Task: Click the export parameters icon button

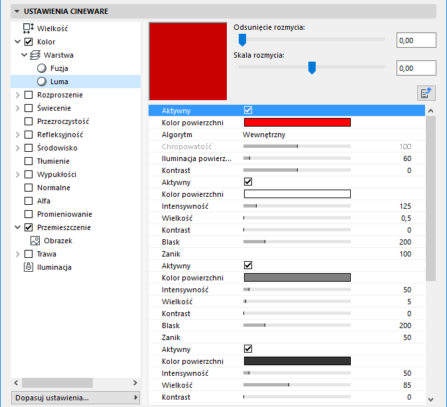Action: click(426, 93)
